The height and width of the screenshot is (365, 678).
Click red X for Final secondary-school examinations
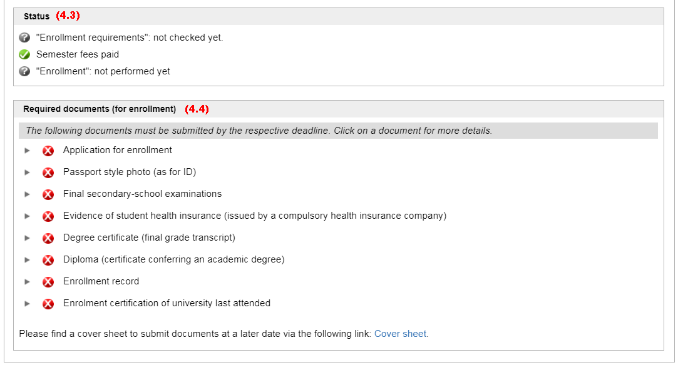[48, 194]
